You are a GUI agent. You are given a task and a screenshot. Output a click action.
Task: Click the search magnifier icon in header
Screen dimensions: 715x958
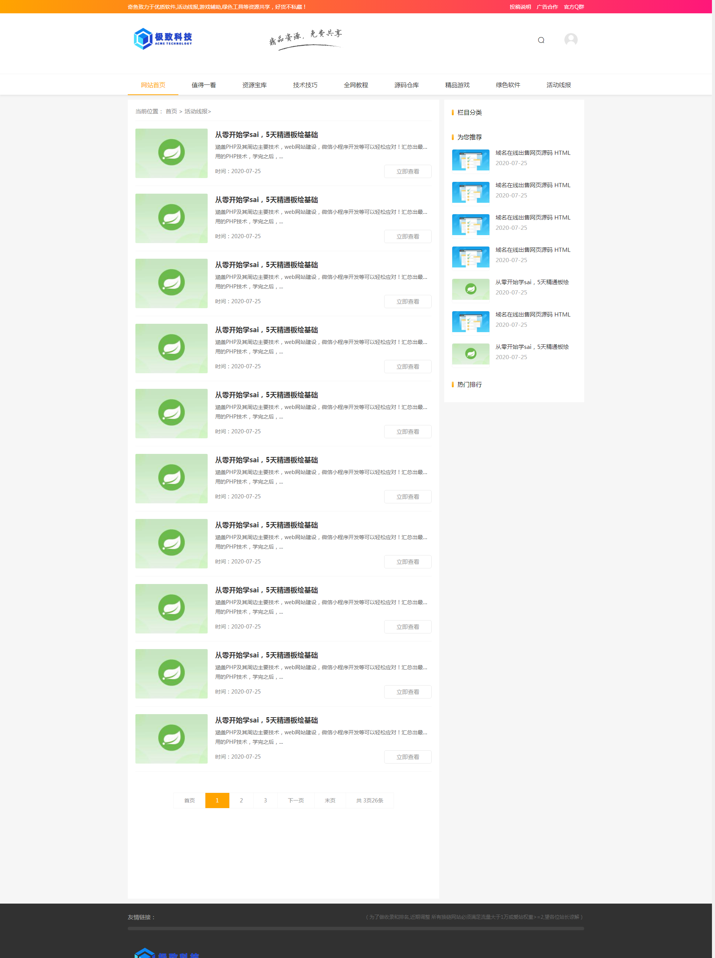click(x=541, y=40)
